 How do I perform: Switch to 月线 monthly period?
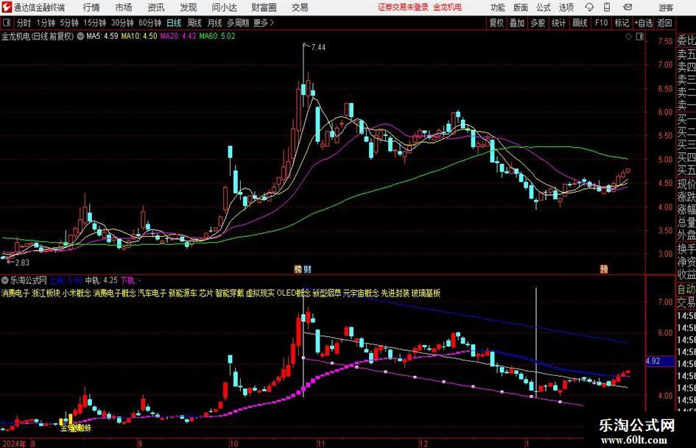point(214,23)
